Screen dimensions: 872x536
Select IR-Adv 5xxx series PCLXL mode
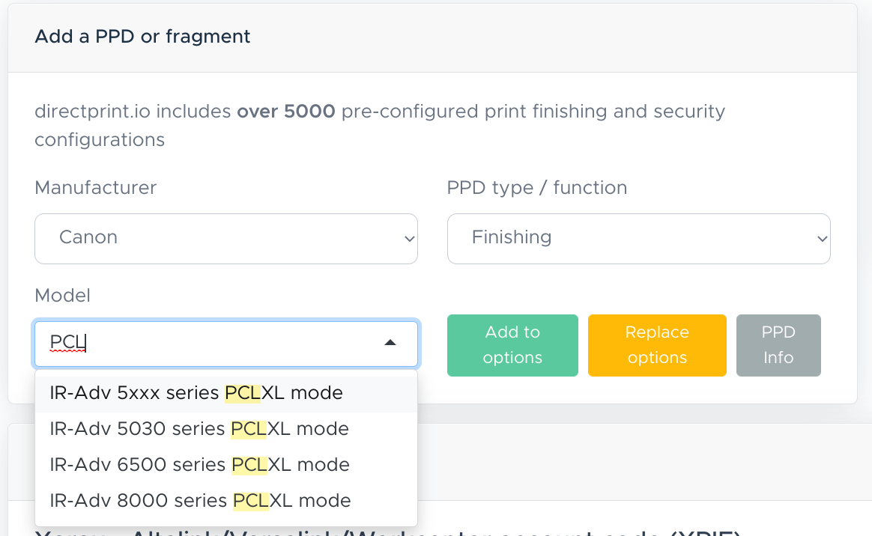pos(196,392)
